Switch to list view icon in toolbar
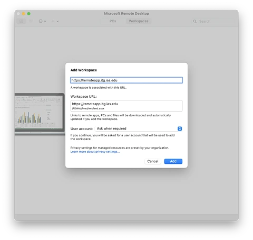This screenshot has width=253, height=240. 31,21
